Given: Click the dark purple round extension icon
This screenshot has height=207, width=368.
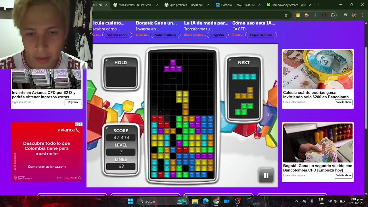Looking at the screenshot, I should click(x=324, y=15).
